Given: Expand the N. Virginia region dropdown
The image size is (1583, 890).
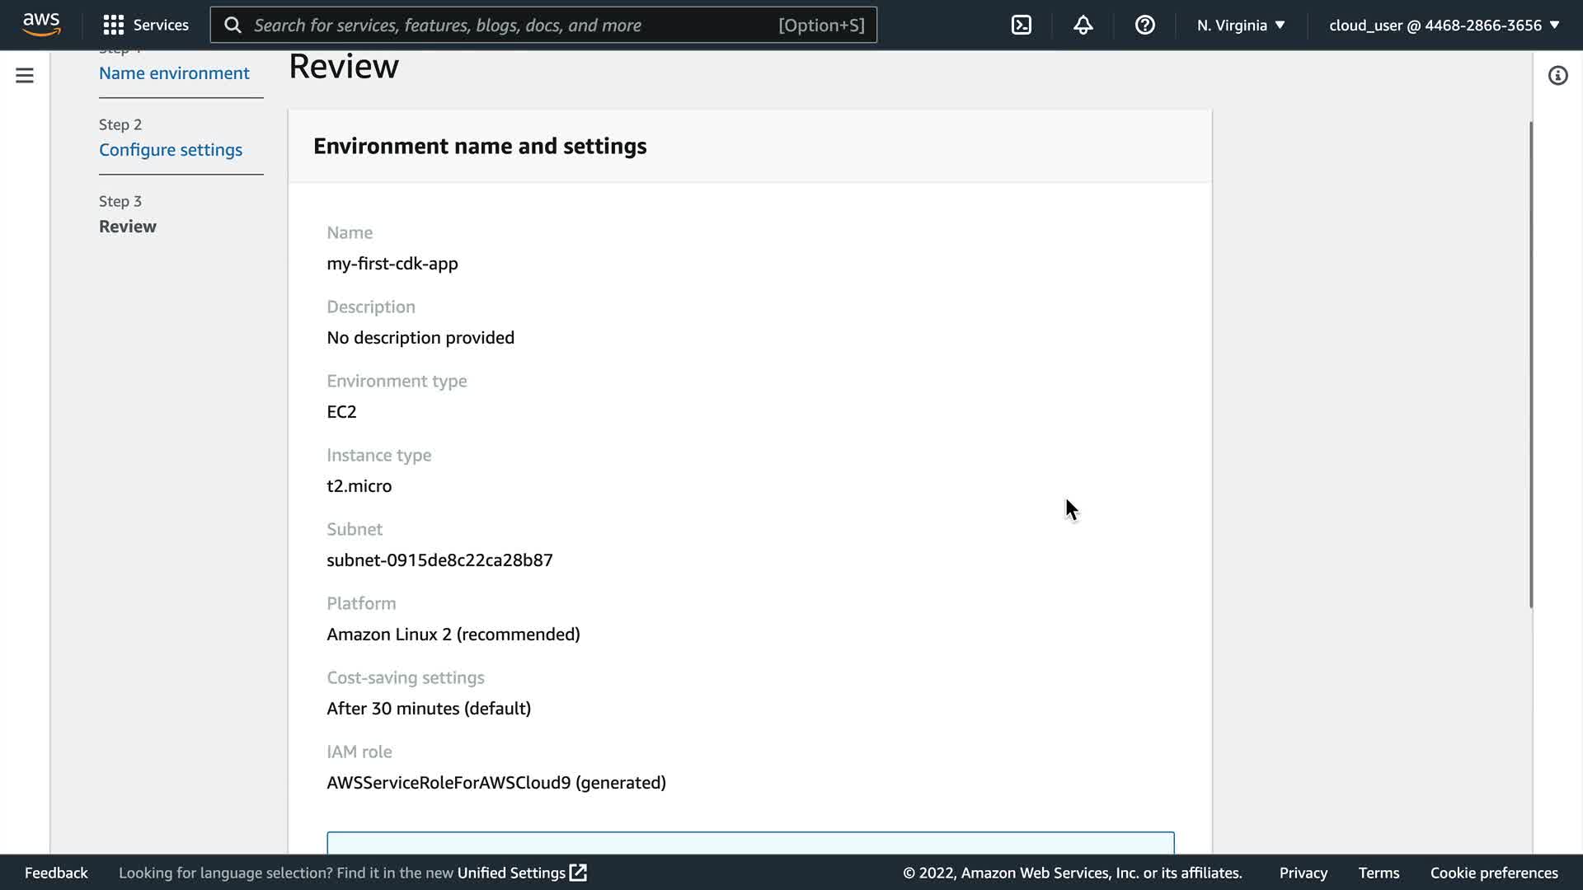Looking at the screenshot, I should (1241, 25).
